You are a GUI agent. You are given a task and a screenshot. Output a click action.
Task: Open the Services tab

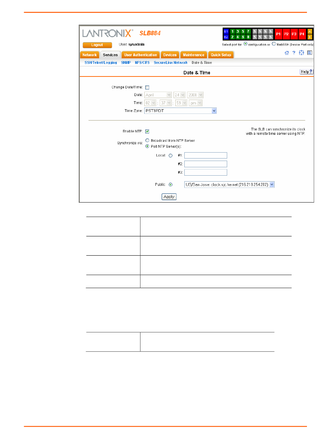(x=110, y=55)
